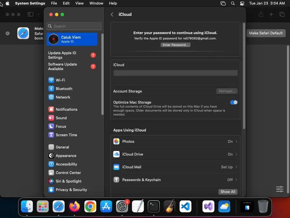Open the View menu
This screenshot has height=218, width=290.
pos(79,3)
